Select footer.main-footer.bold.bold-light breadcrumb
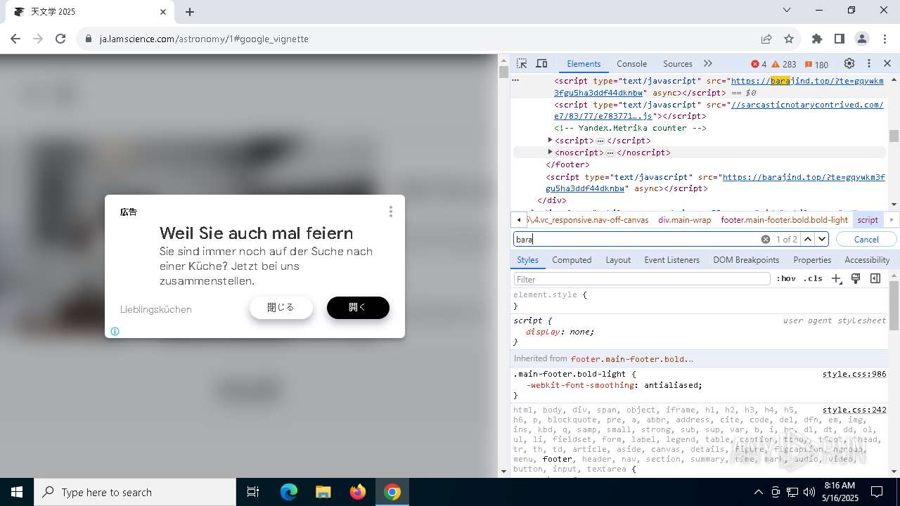Screen dimensions: 900x506 [x=784, y=220]
